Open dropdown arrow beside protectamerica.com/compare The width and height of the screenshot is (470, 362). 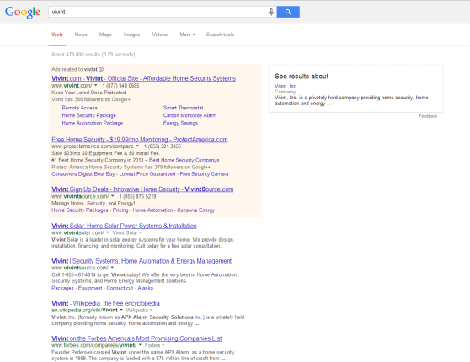click(137, 146)
